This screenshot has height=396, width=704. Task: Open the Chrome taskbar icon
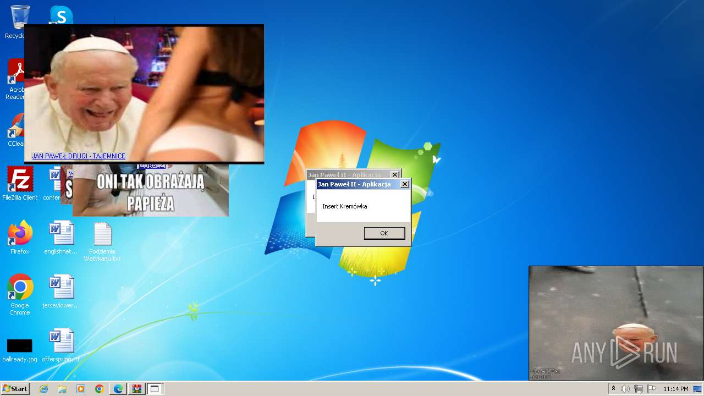point(100,389)
